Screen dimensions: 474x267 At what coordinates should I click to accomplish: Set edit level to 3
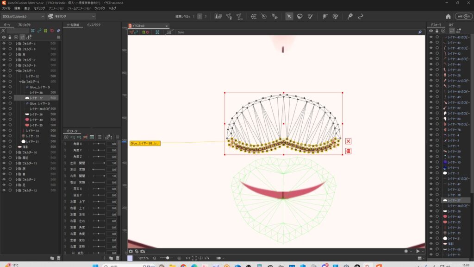pyautogui.click(x=206, y=16)
